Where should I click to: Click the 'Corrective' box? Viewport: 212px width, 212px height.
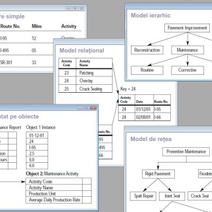pyautogui.click(x=188, y=70)
